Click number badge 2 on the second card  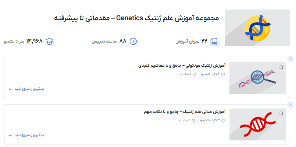coord(290,105)
